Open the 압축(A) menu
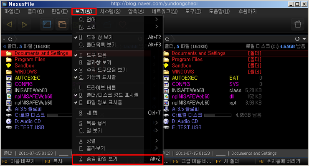This screenshot has height=166, width=309. pyautogui.click(x=136, y=11)
